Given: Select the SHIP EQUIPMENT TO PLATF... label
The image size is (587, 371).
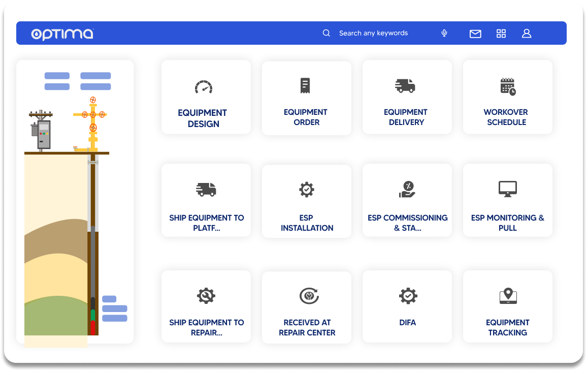Looking at the screenshot, I should 206,223.
